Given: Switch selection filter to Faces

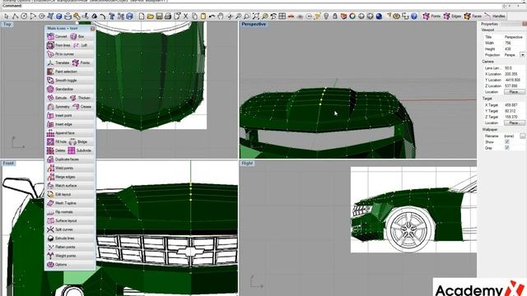Looking at the screenshot, I should 473,16.
